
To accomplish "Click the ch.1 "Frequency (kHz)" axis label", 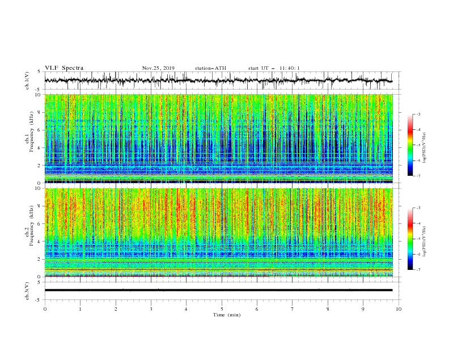I will click(x=32, y=132).
